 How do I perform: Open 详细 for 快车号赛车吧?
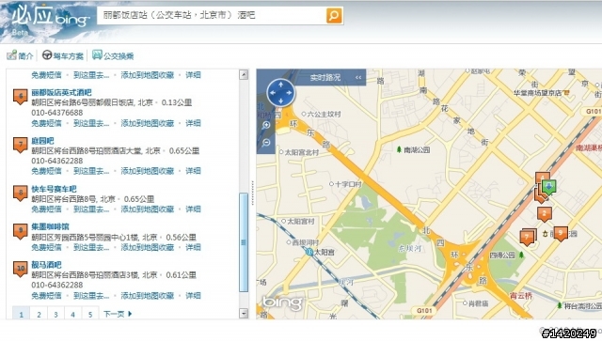coord(193,209)
